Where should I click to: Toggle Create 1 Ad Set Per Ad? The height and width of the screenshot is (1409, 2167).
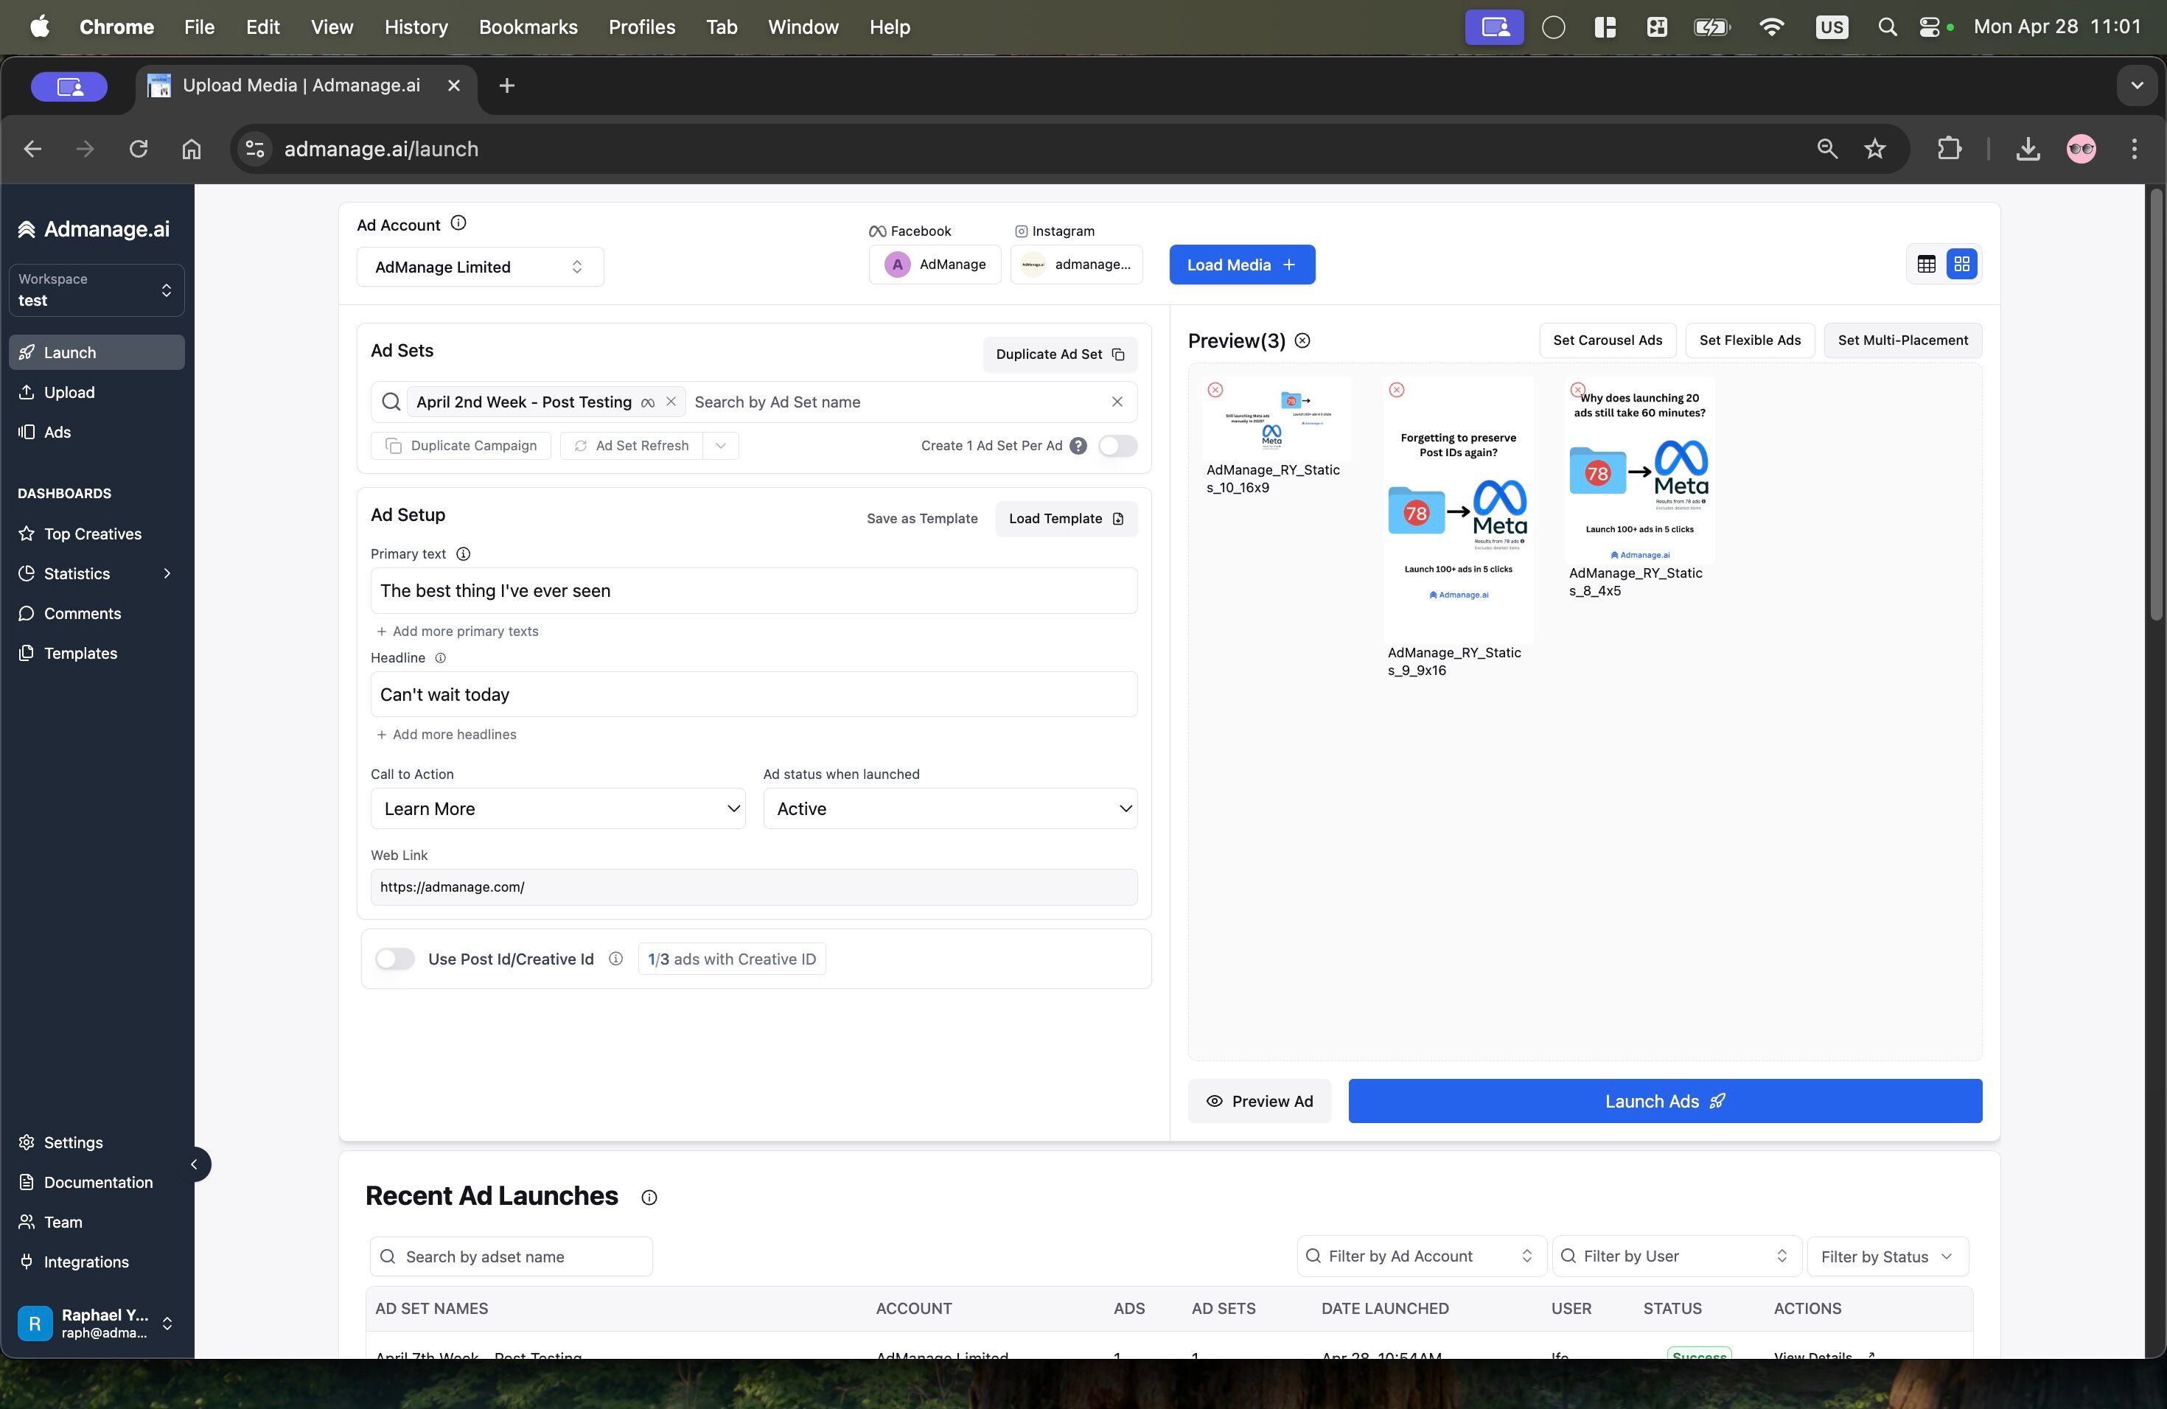1117,445
